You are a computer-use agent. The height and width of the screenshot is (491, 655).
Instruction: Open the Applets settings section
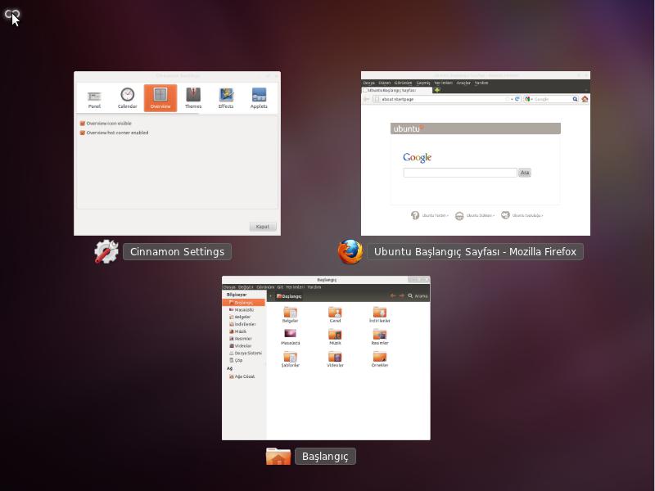tap(258, 96)
